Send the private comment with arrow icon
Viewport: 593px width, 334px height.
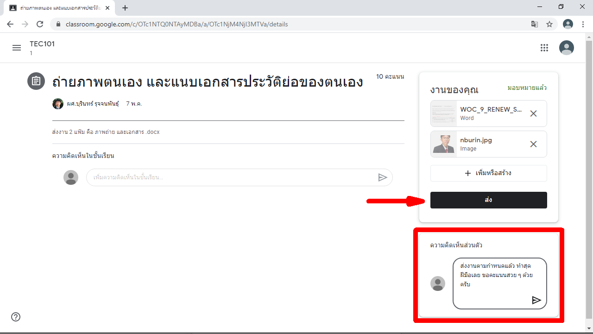click(x=536, y=300)
